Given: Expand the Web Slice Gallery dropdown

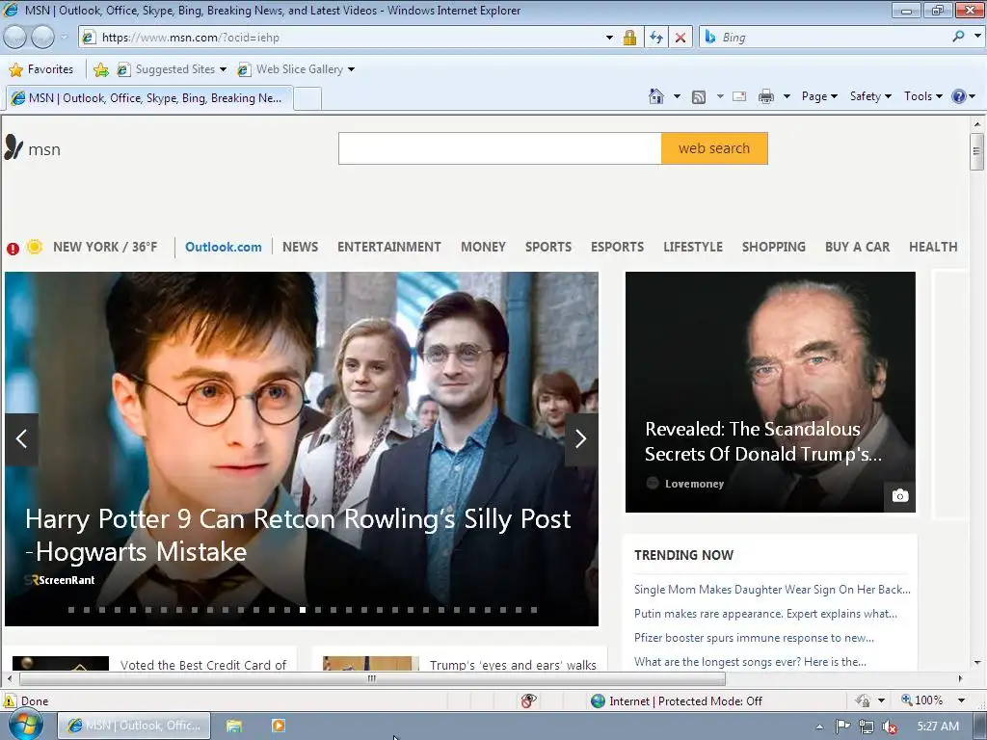Looking at the screenshot, I should pos(351,69).
